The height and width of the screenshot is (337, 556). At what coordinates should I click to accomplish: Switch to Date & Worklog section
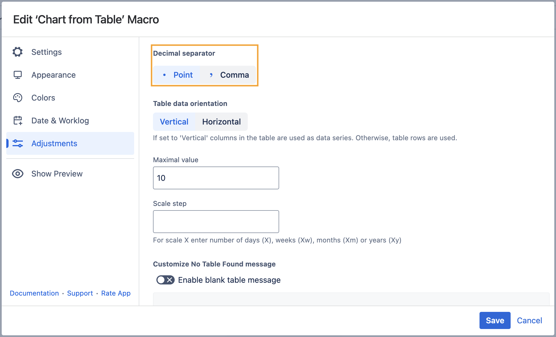click(x=60, y=121)
